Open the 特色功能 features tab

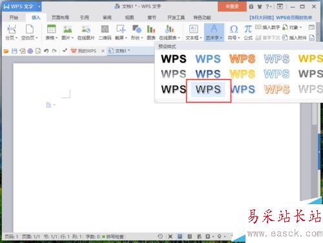(x=202, y=17)
